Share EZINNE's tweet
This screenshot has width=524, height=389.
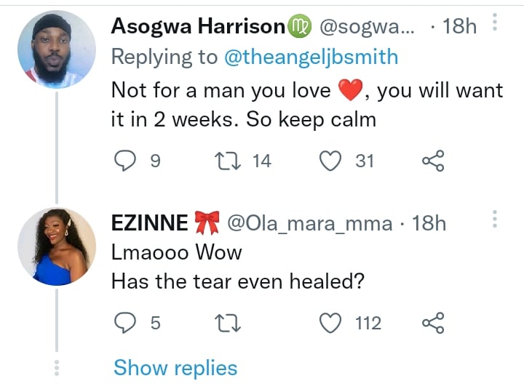coord(433,322)
